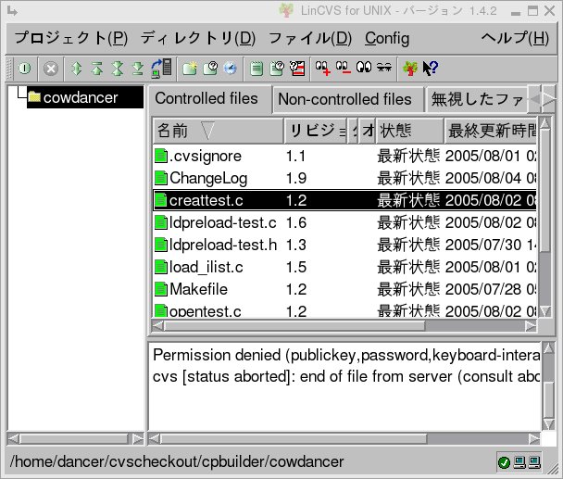Sort by 状態 column header
Screen dimensions: 563x479
tap(409, 131)
